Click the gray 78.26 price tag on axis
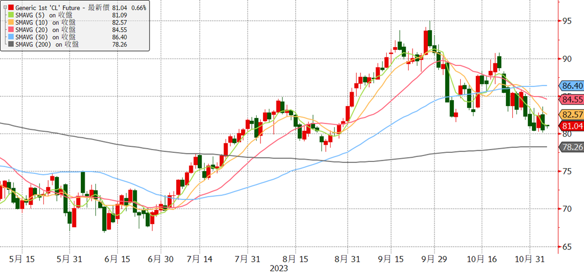This screenshot has width=584, height=274. coord(572,147)
